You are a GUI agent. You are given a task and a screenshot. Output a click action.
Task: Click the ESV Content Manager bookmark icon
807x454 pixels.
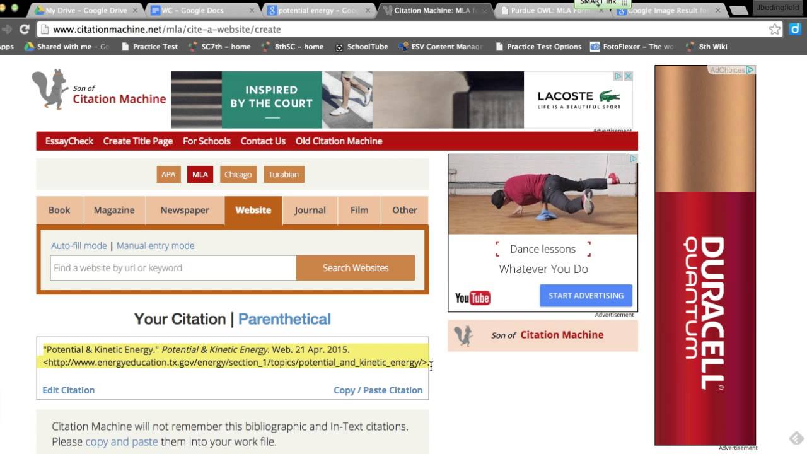[403, 47]
